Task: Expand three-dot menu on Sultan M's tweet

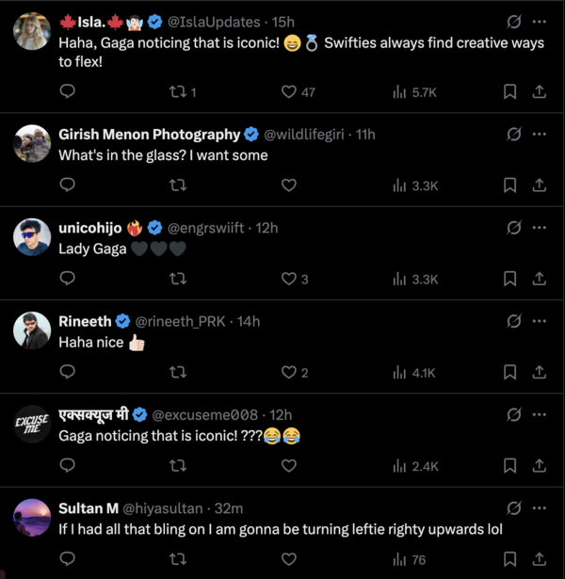Action: click(540, 507)
